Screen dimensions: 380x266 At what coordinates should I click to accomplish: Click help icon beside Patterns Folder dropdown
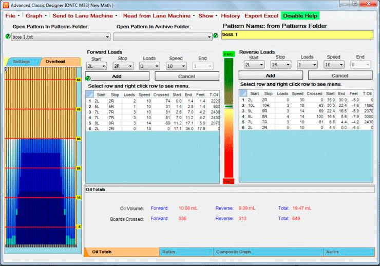pos(7,36)
